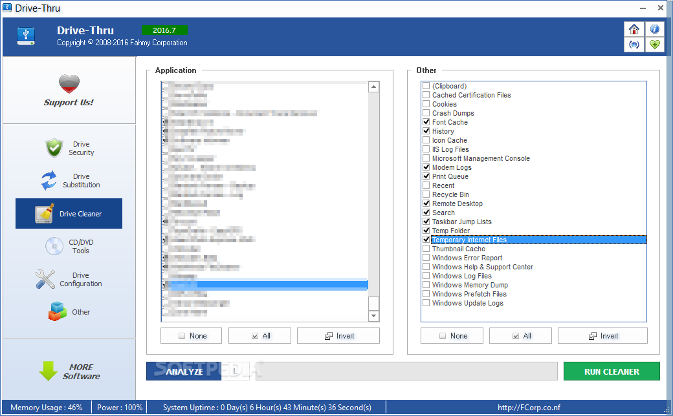673x416 pixels.
Task: Click All under Application list
Action: tap(259, 336)
